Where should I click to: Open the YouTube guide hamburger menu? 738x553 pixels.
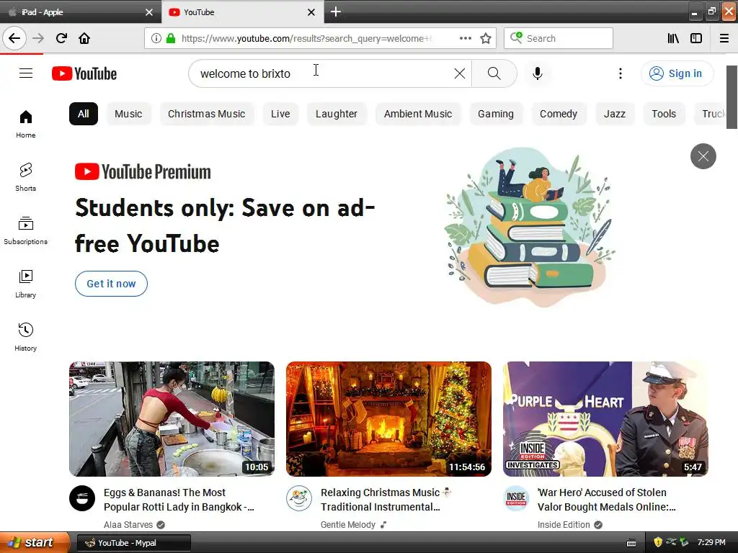pyautogui.click(x=26, y=73)
